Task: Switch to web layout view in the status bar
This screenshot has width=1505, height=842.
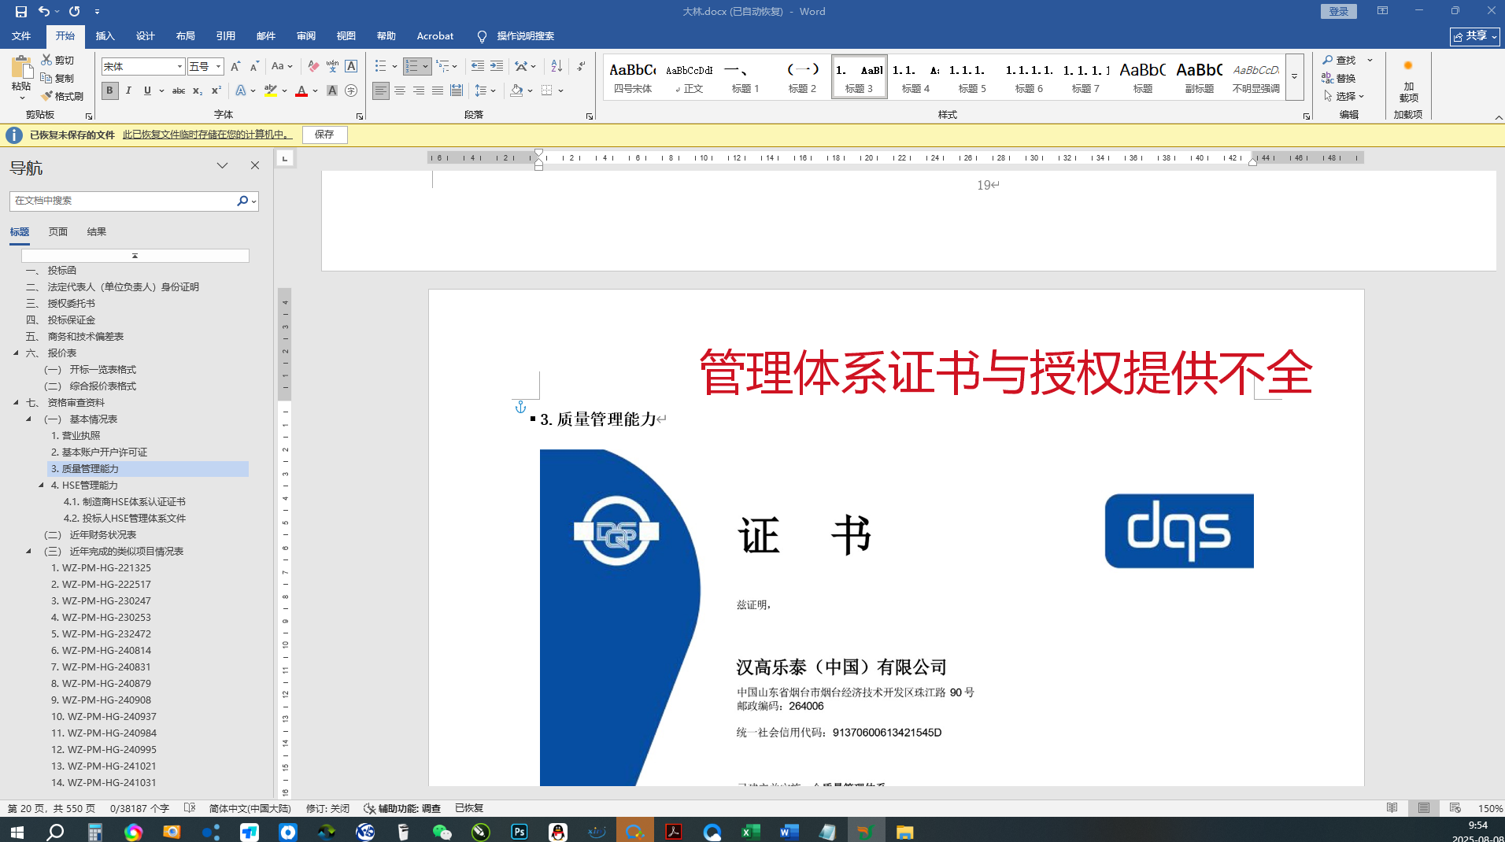Action: tap(1455, 808)
